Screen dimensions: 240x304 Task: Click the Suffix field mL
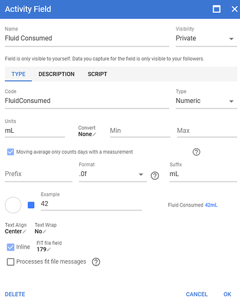tap(203, 174)
